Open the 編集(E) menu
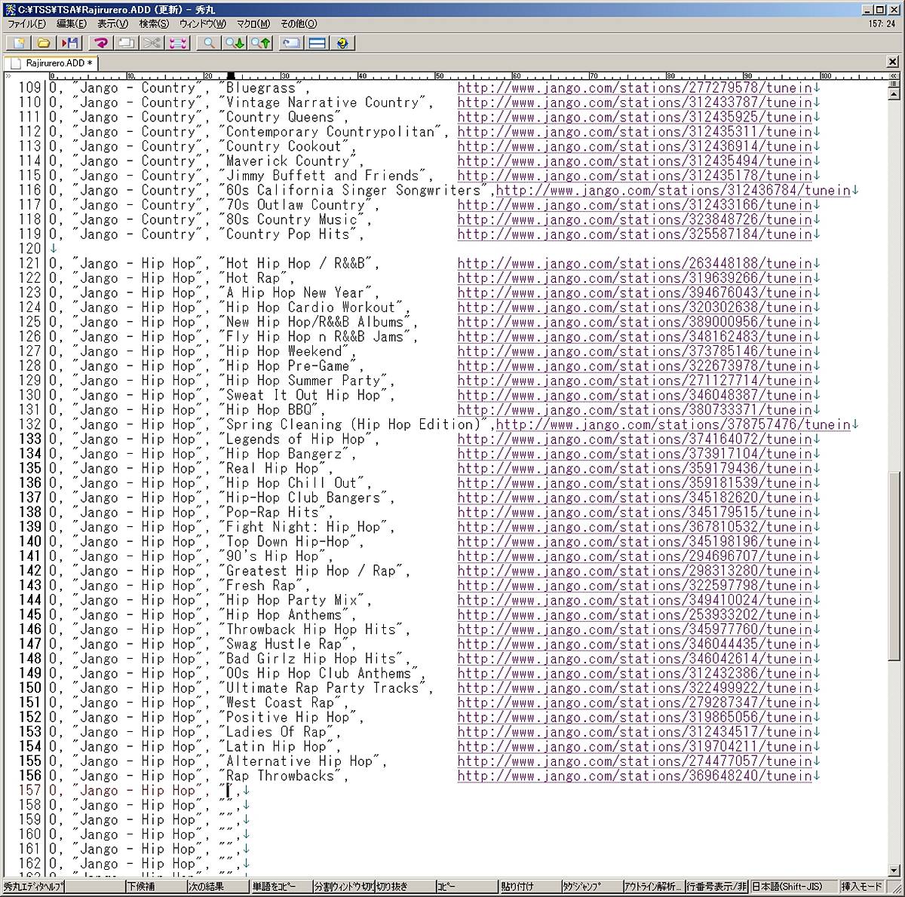905x897 pixels. pyautogui.click(x=72, y=24)
